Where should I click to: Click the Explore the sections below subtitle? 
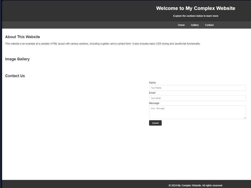(196, 16)
